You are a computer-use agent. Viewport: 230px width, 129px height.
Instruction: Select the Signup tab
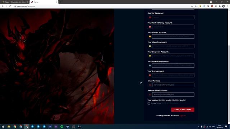pyautogui.click(x=44, y=2)
